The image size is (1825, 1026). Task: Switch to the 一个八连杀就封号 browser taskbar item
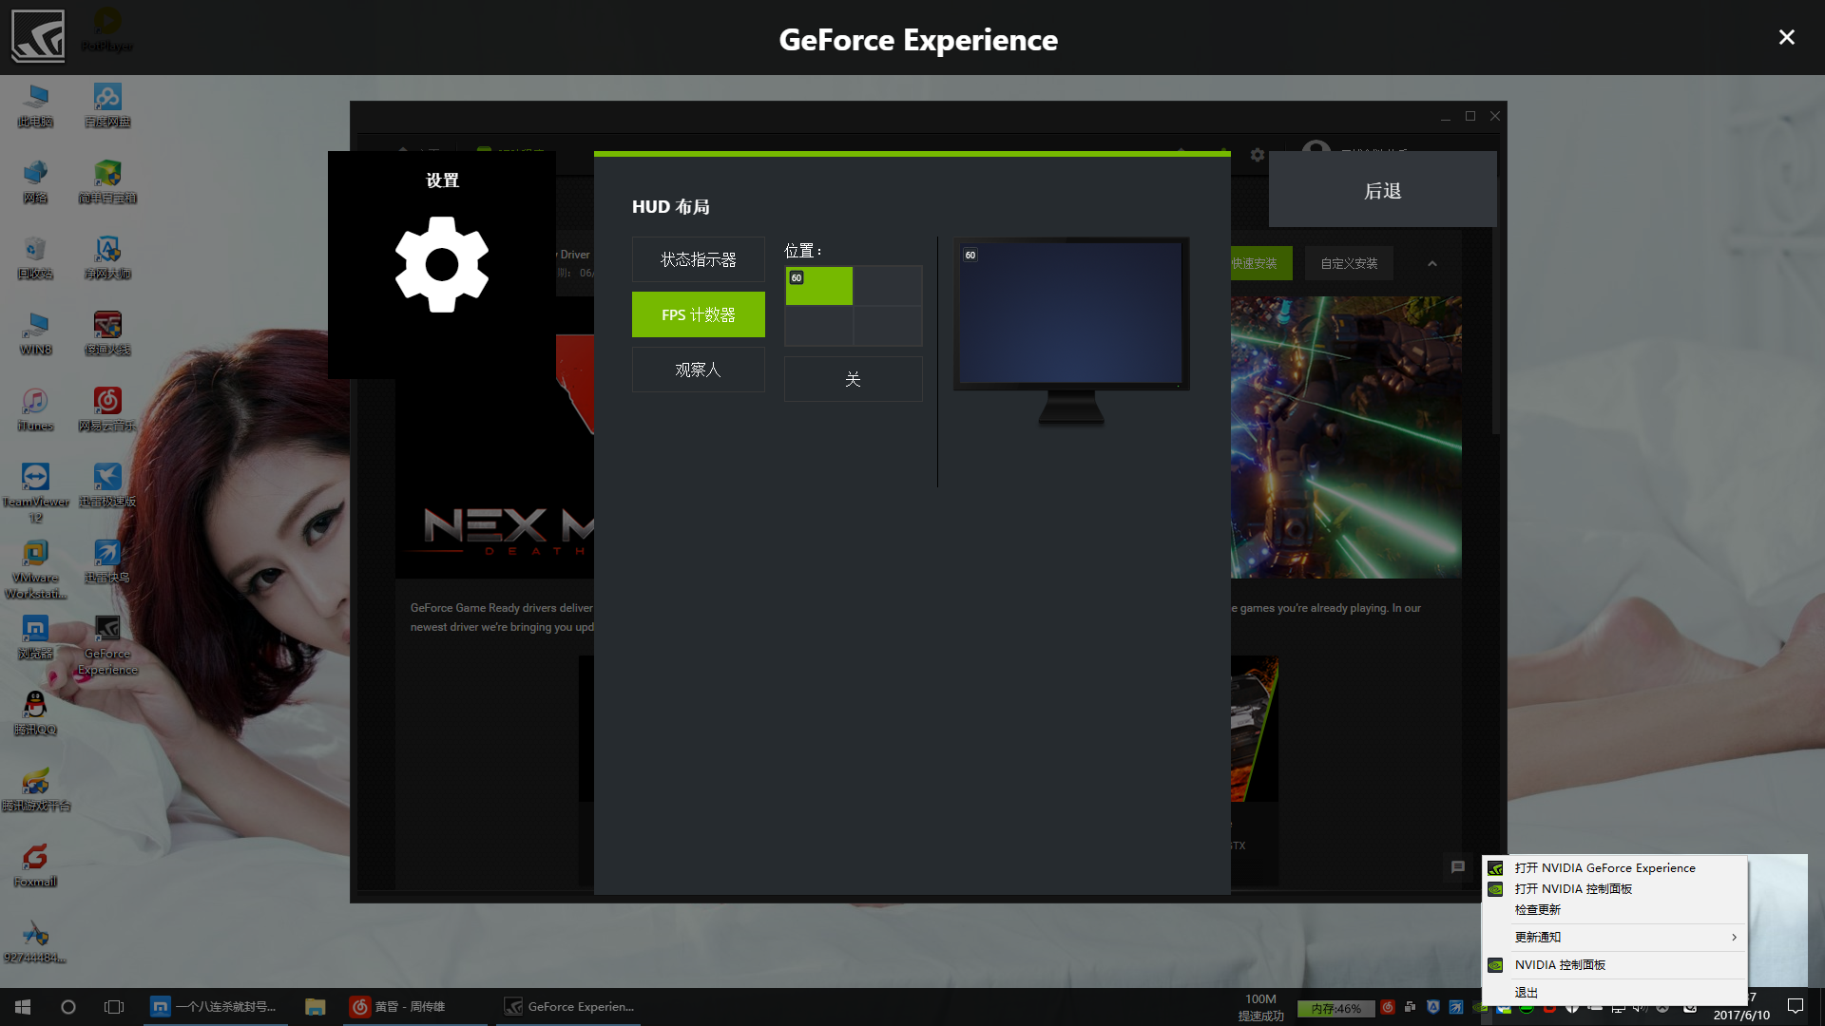[x=215, y=1006]
